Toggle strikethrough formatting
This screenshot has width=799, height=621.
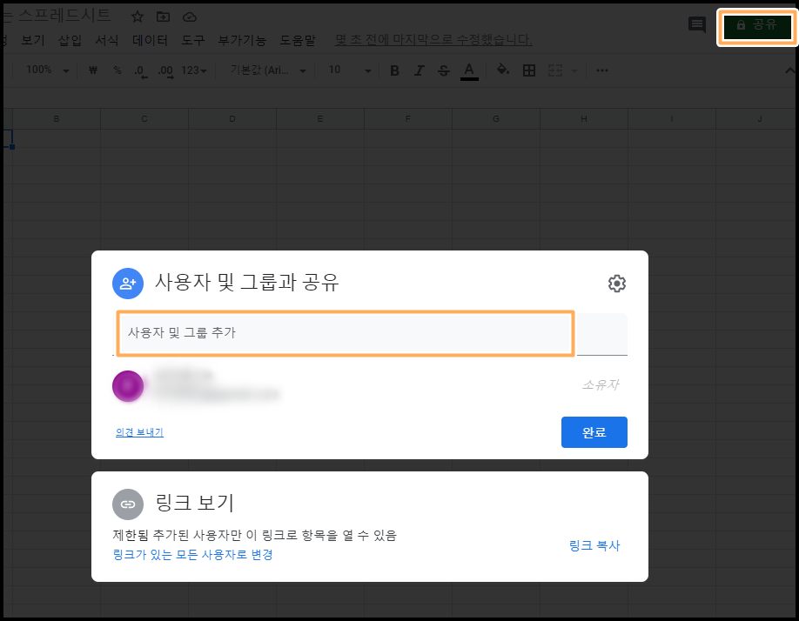444,70
